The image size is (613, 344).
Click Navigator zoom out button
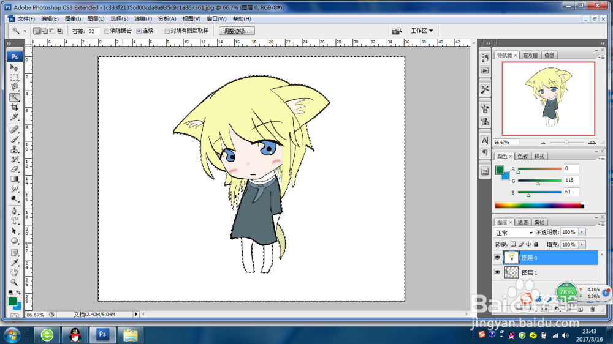tap(543, 143)
